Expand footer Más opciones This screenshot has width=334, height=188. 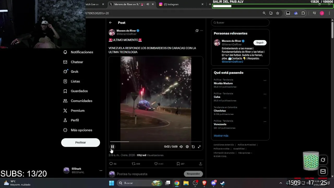click(x=245, y=153)
